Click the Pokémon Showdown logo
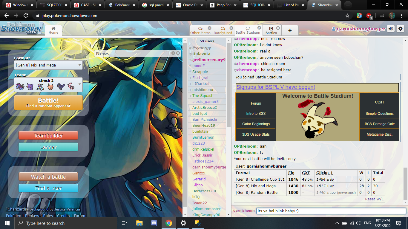The width and height of the screenshot is (408, 229). coord(22,29)
